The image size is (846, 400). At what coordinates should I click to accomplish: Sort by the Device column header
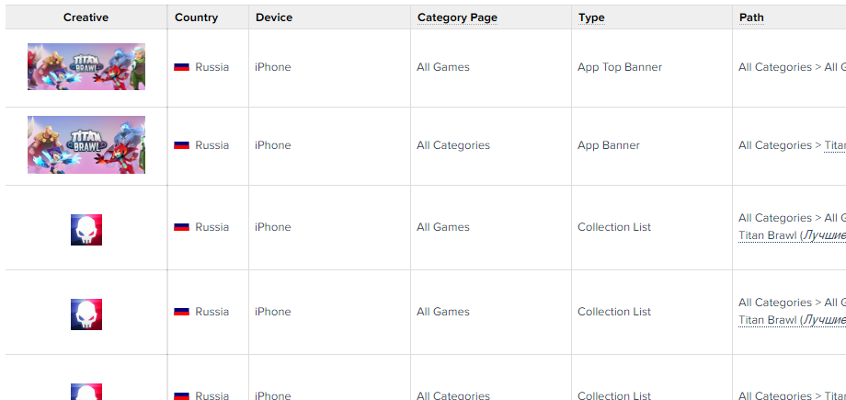tap(274, 17)
